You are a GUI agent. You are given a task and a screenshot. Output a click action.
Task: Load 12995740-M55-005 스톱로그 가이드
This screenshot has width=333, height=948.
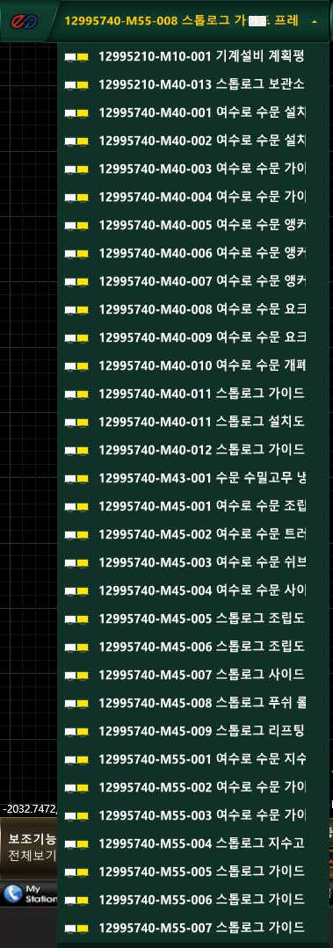(x=192, y=872)
